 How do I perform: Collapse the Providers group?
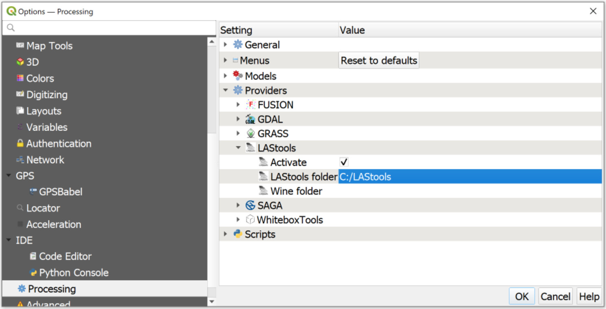(225, 90)
